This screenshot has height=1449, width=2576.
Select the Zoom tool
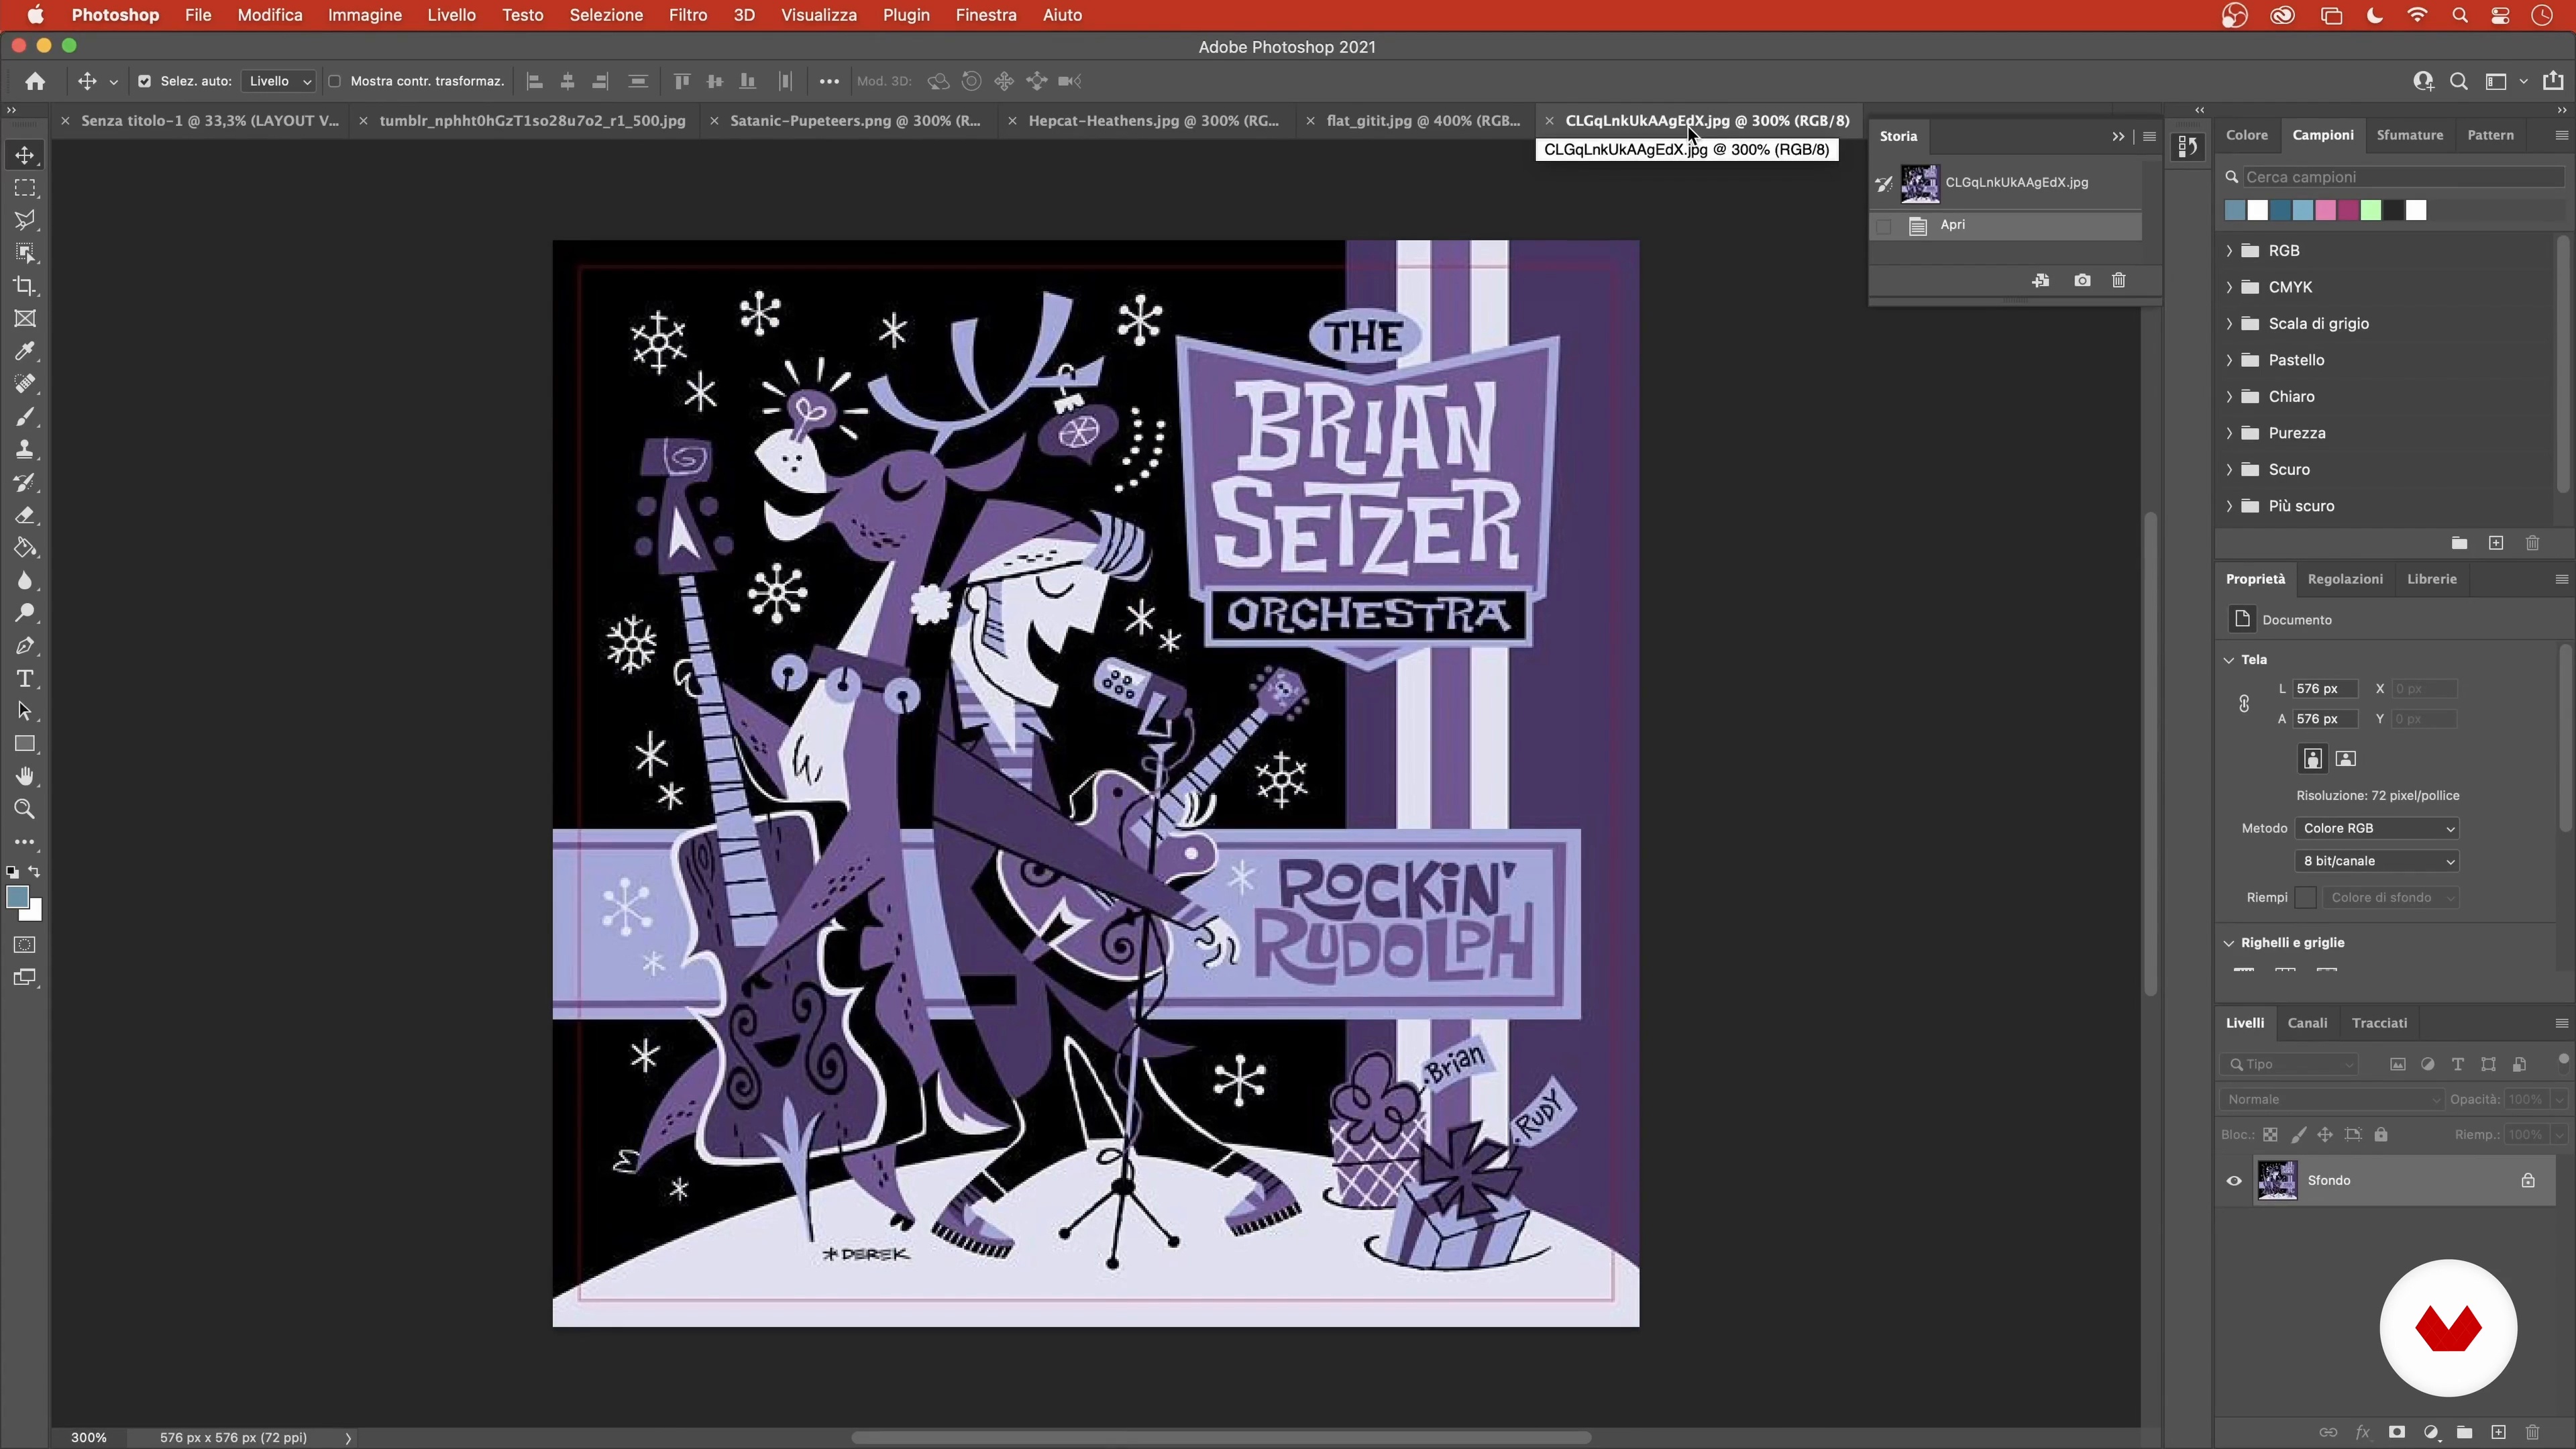click(x=25, y=809)
